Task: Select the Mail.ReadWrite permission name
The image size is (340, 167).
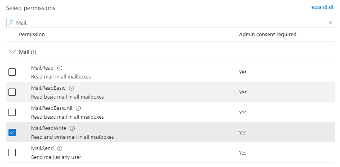Action: tap(48, 128)
